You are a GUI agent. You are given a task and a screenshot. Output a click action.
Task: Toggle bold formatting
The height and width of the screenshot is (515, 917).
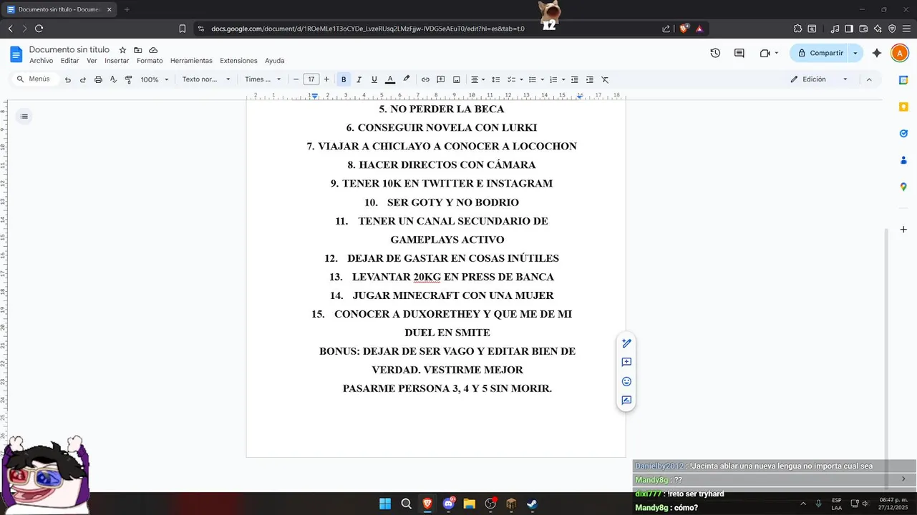[344, 79]
